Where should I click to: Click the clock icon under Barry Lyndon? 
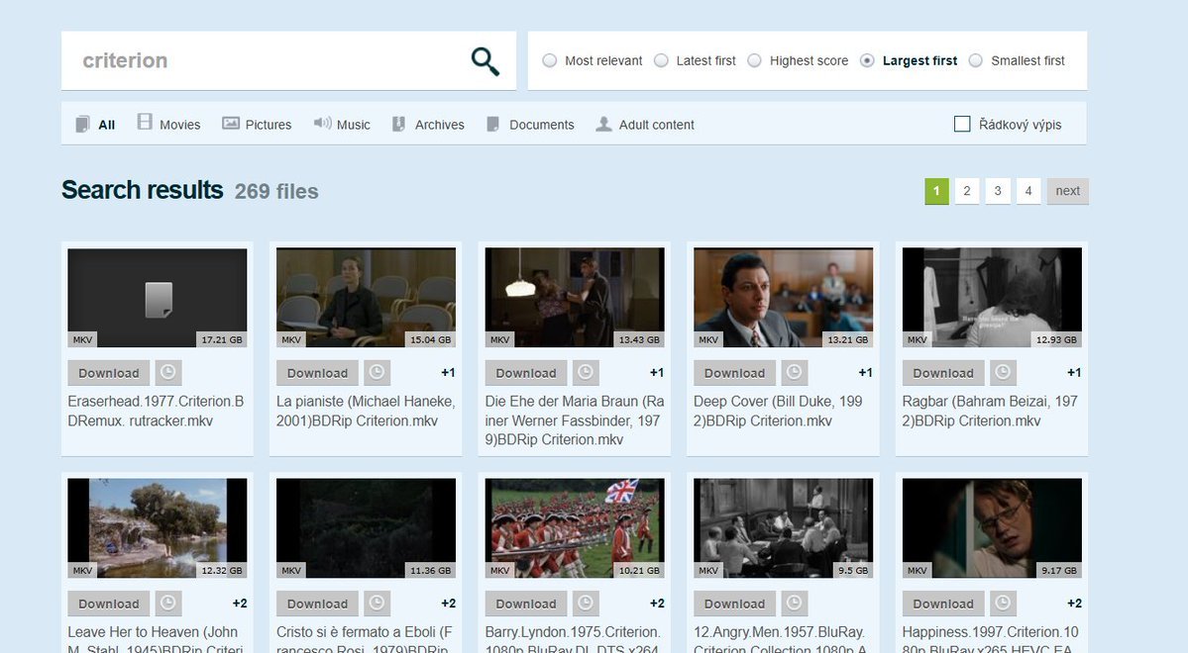pyautogui.click(x=586, y=604)
